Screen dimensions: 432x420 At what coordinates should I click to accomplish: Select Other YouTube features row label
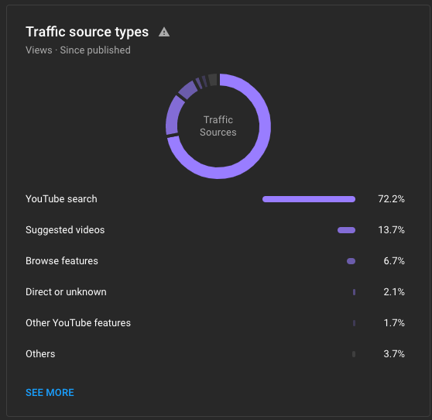point(78,322)
